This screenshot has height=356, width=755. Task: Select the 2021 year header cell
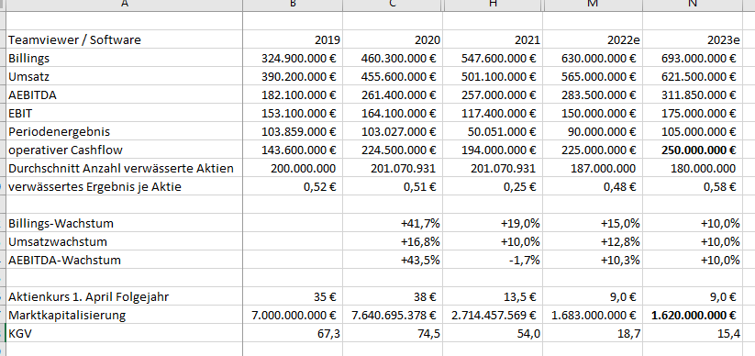click(x=493, y=39)
